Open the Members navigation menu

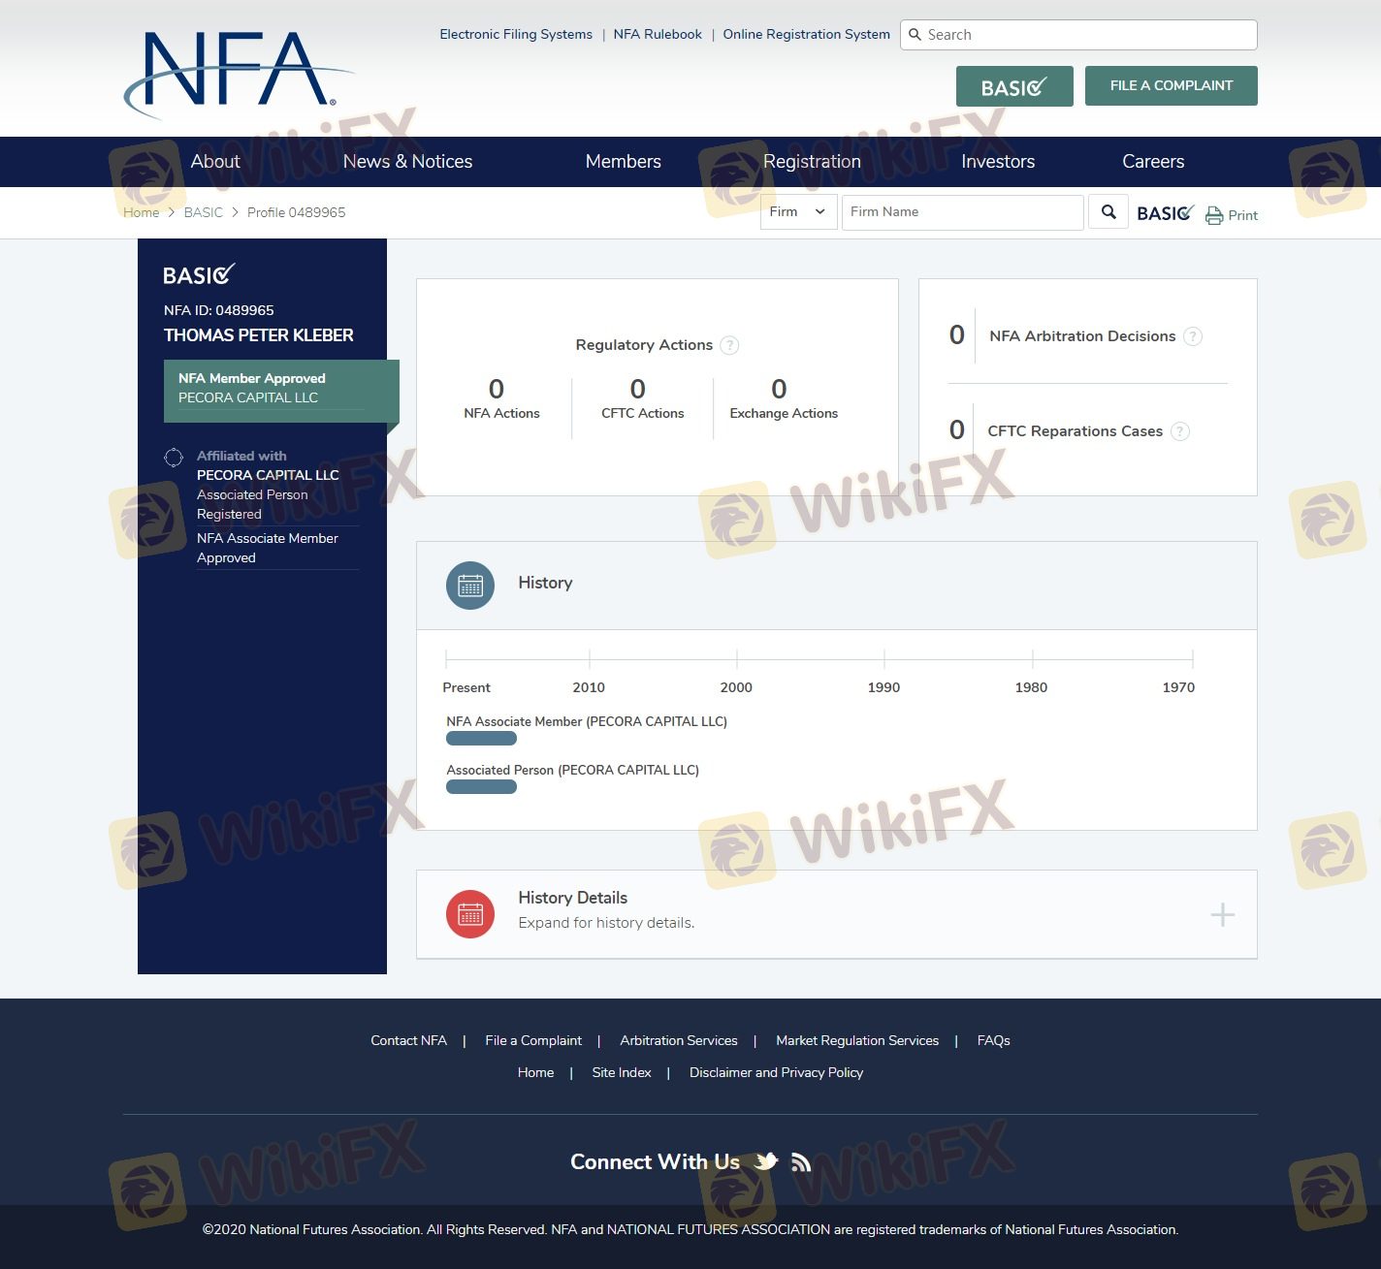point(623,162)
